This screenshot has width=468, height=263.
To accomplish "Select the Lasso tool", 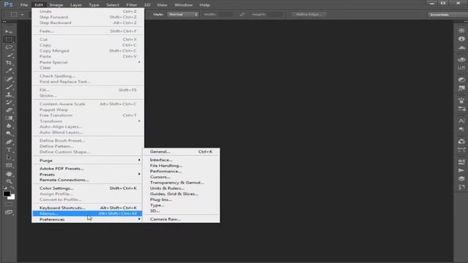I will coord(9,47).
